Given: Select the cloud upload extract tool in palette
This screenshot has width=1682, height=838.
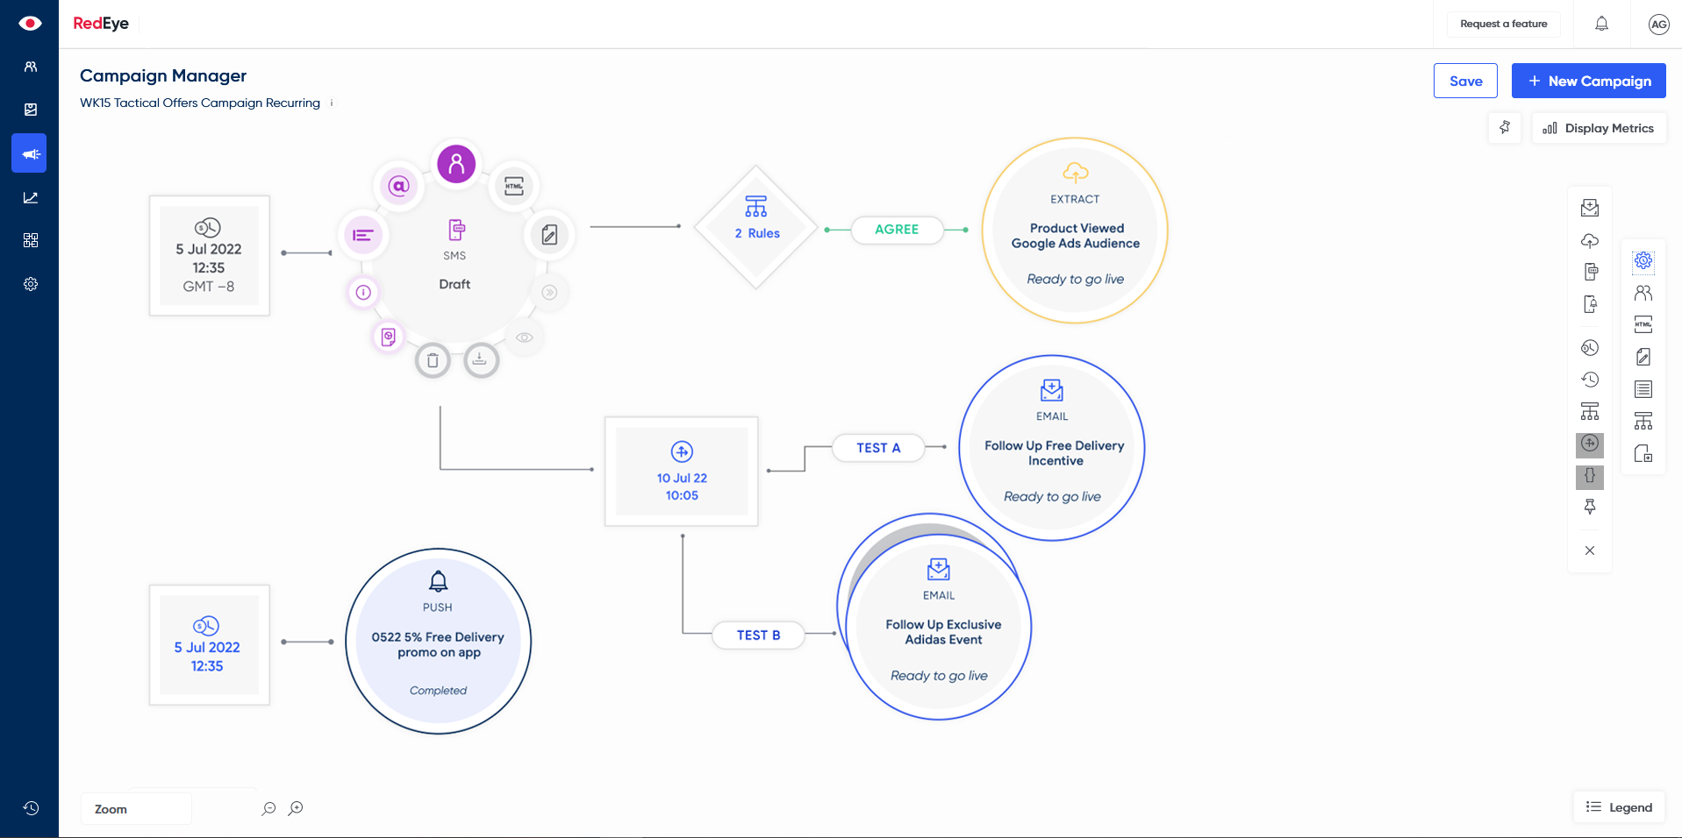Looking at the screenshot, I should (x=1589, y=240).
